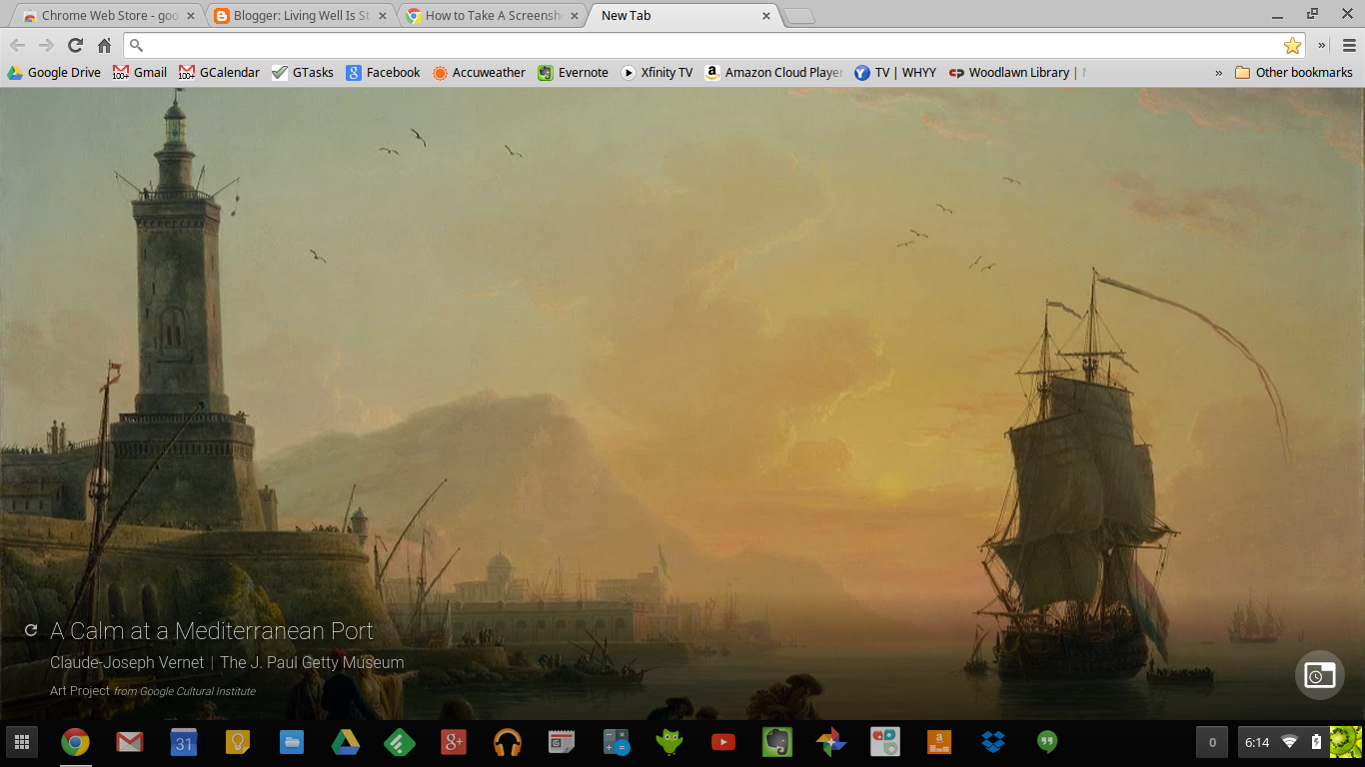Reload the current page
The height and width of the screenshot is (767, 1365).
tap(75, 45)
